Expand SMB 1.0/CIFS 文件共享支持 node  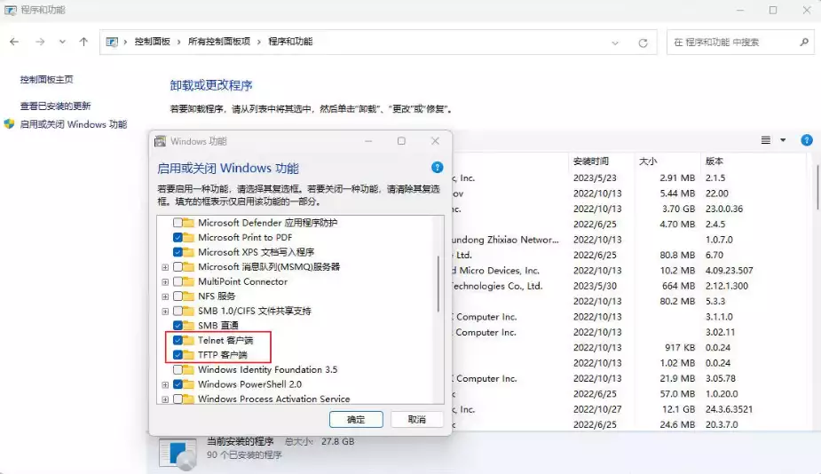(x=165, y=311)
